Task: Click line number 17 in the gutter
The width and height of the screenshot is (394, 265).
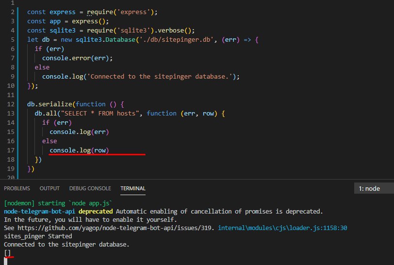Action: click(x=11, y=150)
